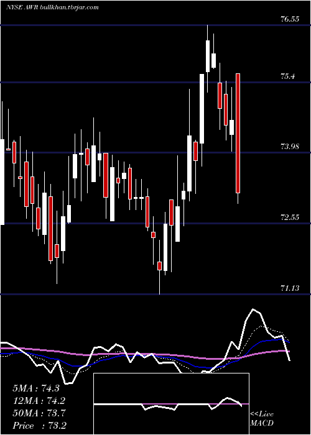Click the 73.98 price level label
The image size is (311, 435).
pyautogui.click(x=290, y=147)
